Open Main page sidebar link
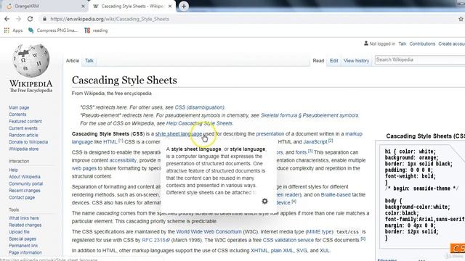The height and width of the screenshot is (261, 465). click(x=19, y=108)
